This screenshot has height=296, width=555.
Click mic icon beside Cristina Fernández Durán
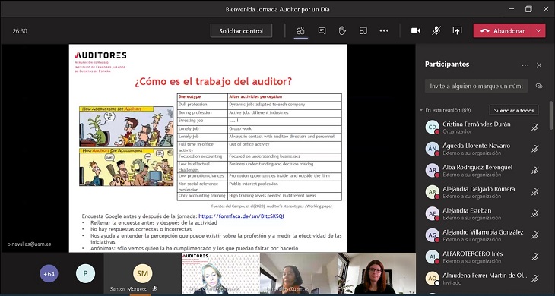click(534, 128)
